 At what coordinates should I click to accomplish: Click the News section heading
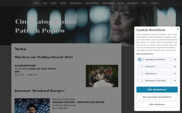coord(20,49)
